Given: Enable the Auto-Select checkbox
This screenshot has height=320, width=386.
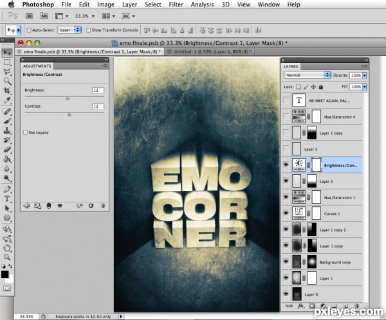Looking at the screenshot, I should tap(29, 30).
